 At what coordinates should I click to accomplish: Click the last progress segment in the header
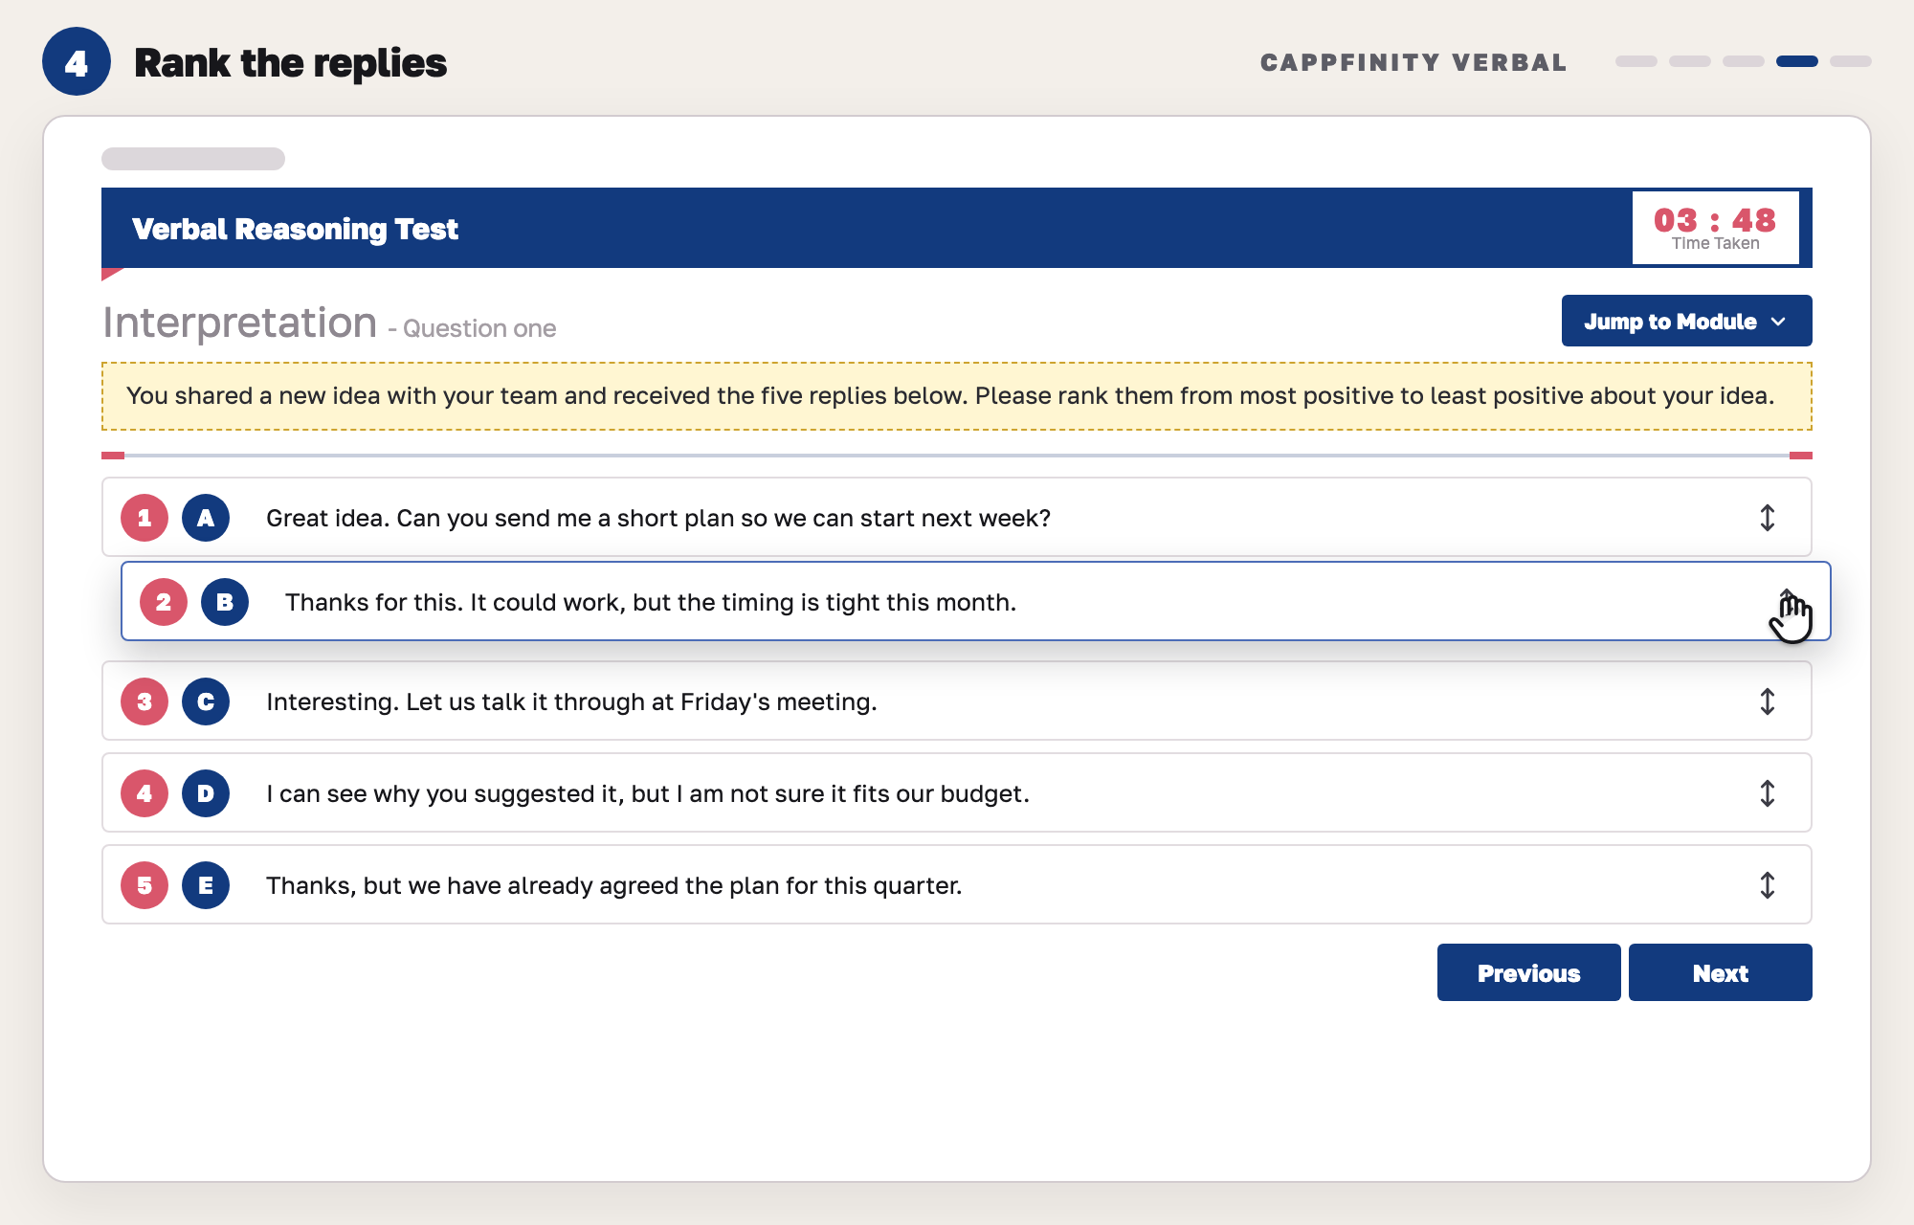(1851, 61)
